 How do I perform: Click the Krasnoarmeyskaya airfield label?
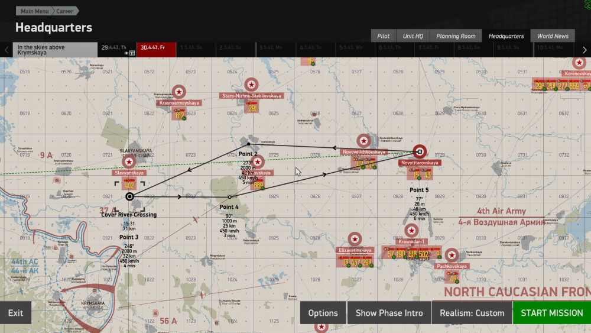(x=179, y=103)
